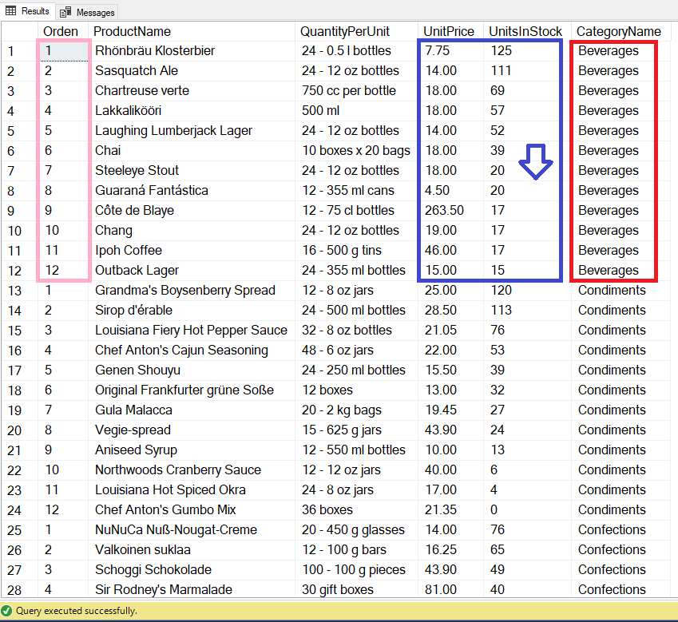Click the 81.00 unit price cell
The height and width of the screenshot is (622, 678).
click(451, 589)
